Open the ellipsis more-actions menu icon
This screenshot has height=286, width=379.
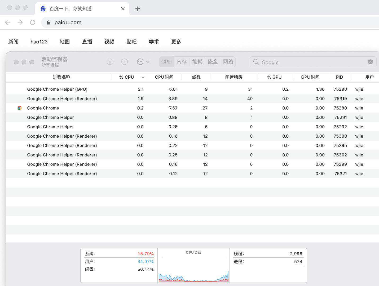click(140, 62)
